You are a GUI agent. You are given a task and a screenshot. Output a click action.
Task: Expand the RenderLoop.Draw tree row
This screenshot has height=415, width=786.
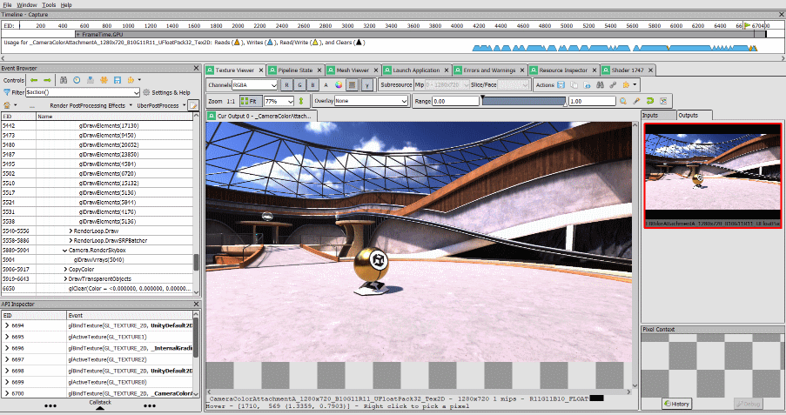pos(71,231)
